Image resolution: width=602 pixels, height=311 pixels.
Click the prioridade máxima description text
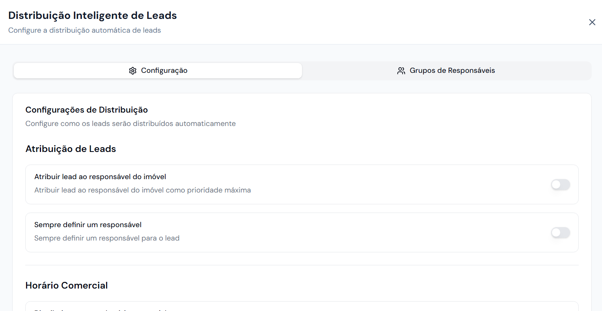point(142,190)
